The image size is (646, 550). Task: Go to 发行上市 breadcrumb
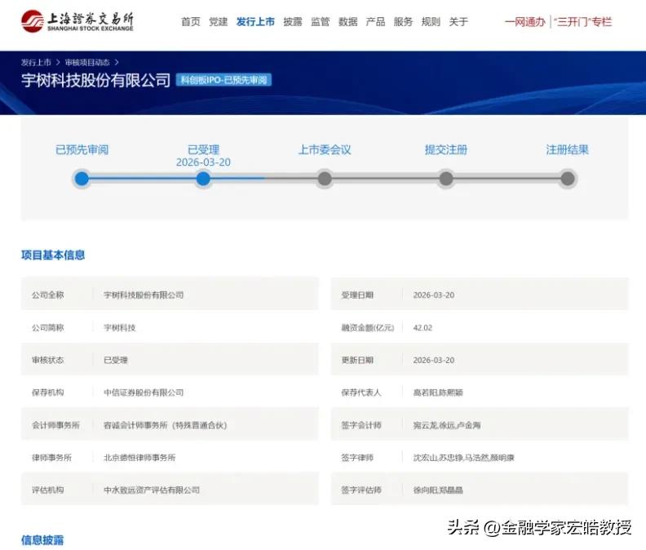click(36, 62)
